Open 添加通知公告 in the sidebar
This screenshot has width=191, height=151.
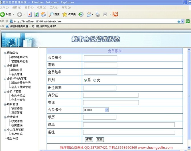click(x=20, y=57)
